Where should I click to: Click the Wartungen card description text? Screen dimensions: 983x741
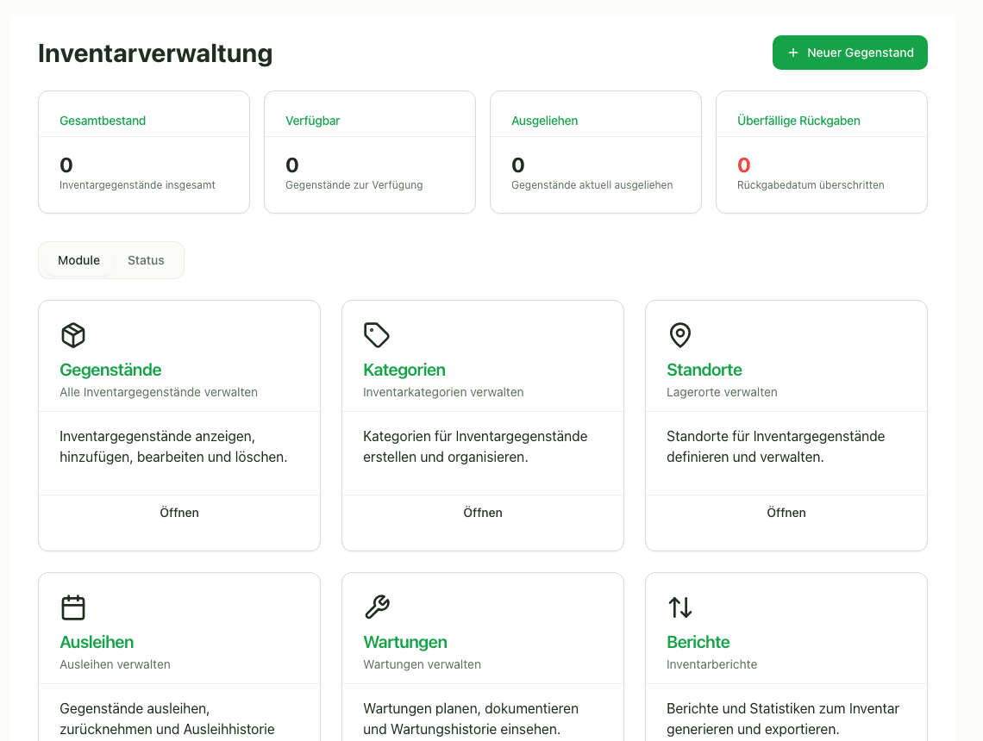click(471, 719)
